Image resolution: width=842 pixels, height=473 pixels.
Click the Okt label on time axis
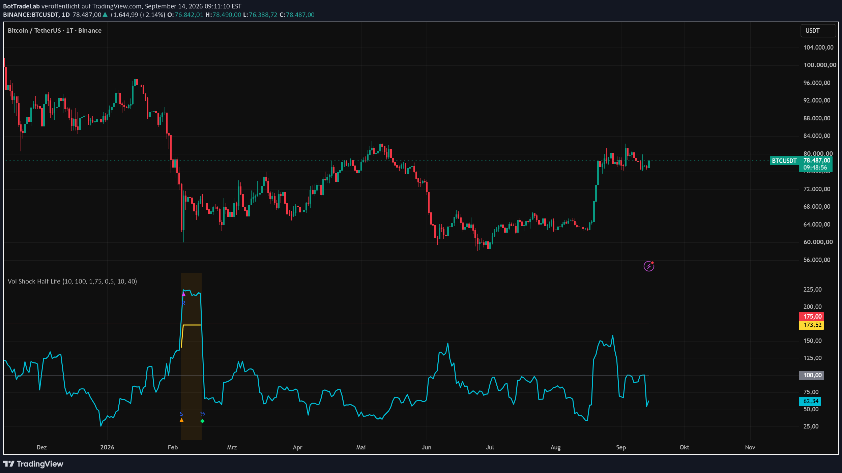coord(684,447)
